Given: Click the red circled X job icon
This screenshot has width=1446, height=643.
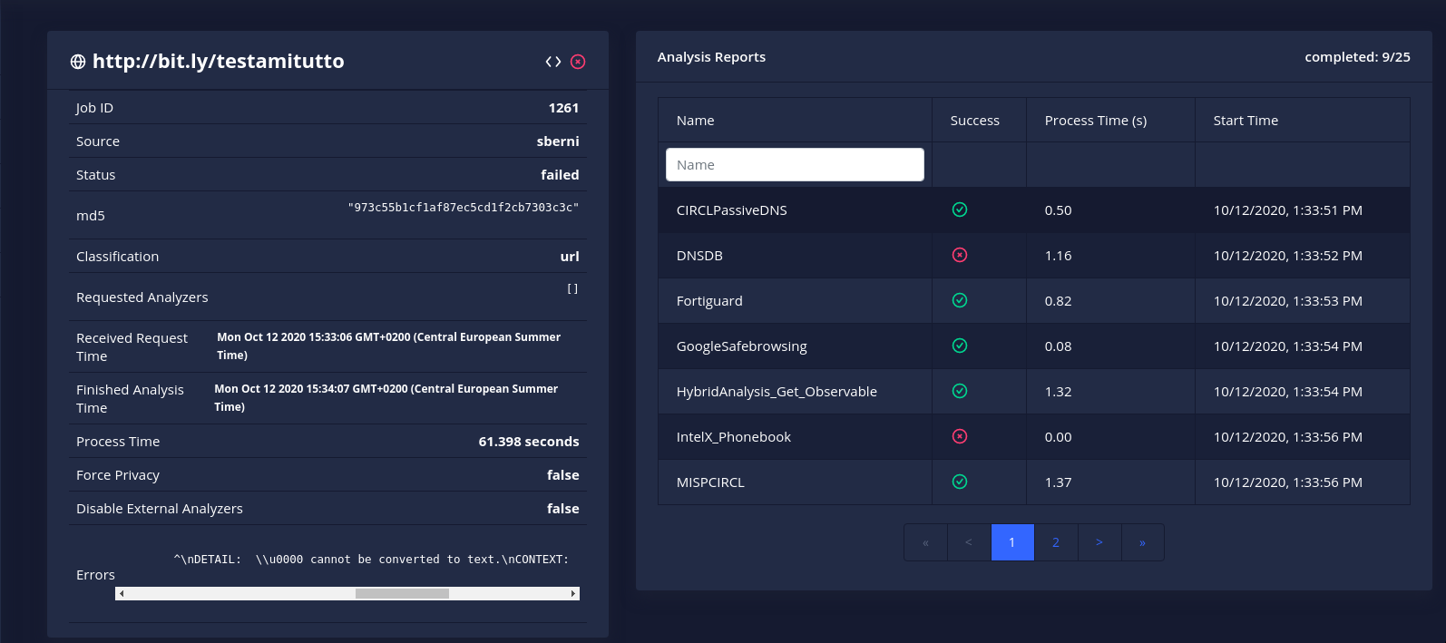Looking at the screenshot, I should click(578, 62).
